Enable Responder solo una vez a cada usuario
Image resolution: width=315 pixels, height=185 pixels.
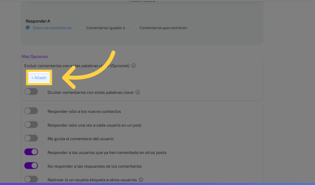pyautogui.click(x=31, y=125)
